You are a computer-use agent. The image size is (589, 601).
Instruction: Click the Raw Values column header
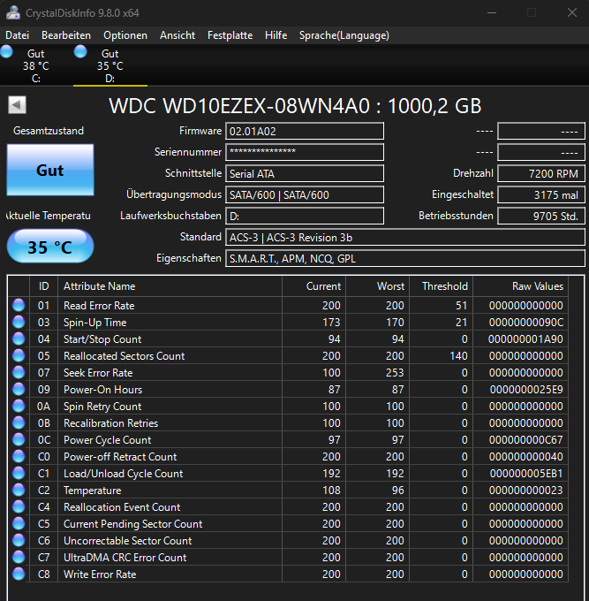pos(520,286)
